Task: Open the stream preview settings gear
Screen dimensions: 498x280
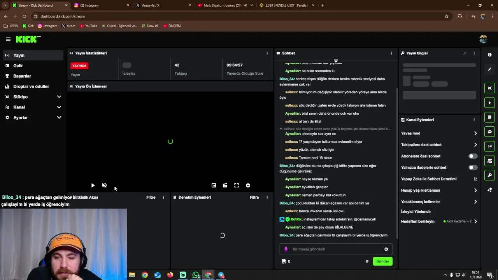Action: tap(248, 185)
